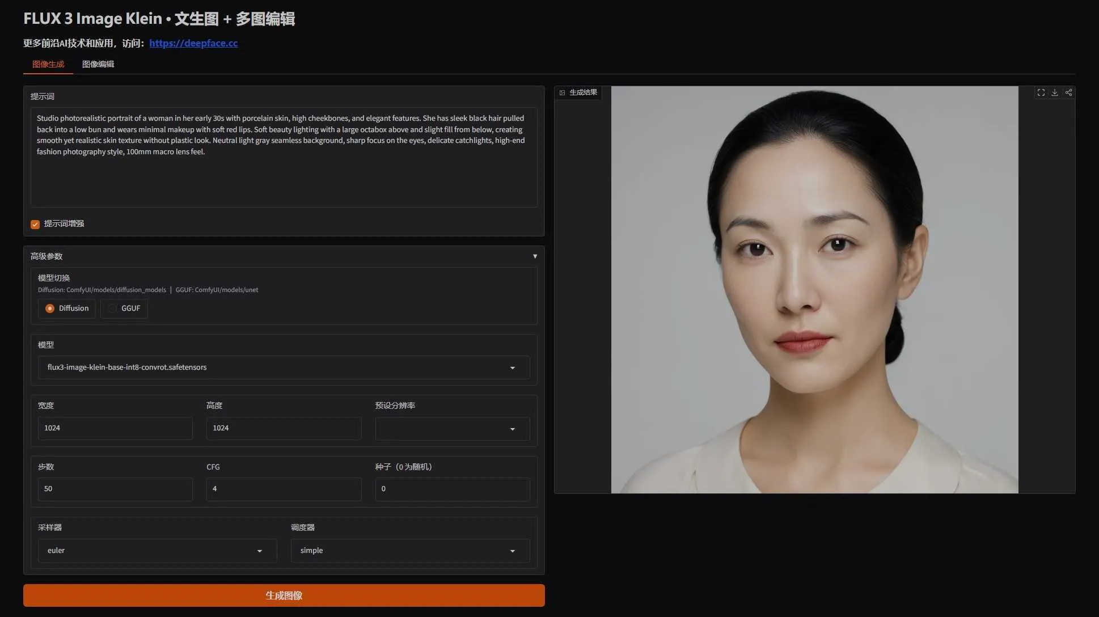
Task: Download the generated image
Action: (x=1055, y=92)
